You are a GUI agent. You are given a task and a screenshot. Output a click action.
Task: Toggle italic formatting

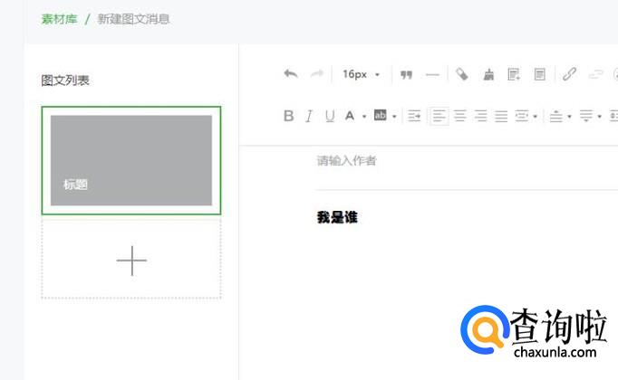tap(309, 116)
